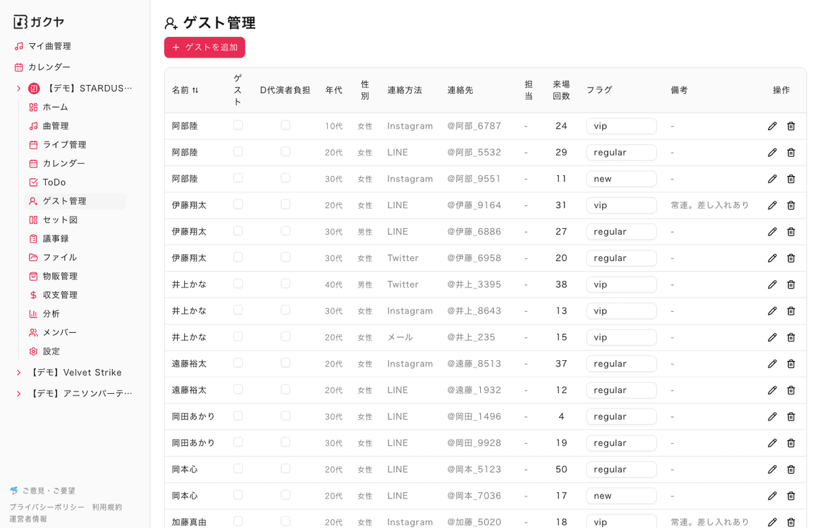
Task: Edit the guest with contact @岡本_5123
Action: coord(772,469)
